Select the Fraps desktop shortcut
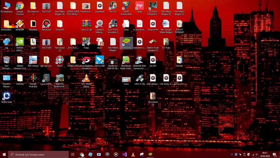The height and width of the screenshot is (158, 280). coord(86,43)
